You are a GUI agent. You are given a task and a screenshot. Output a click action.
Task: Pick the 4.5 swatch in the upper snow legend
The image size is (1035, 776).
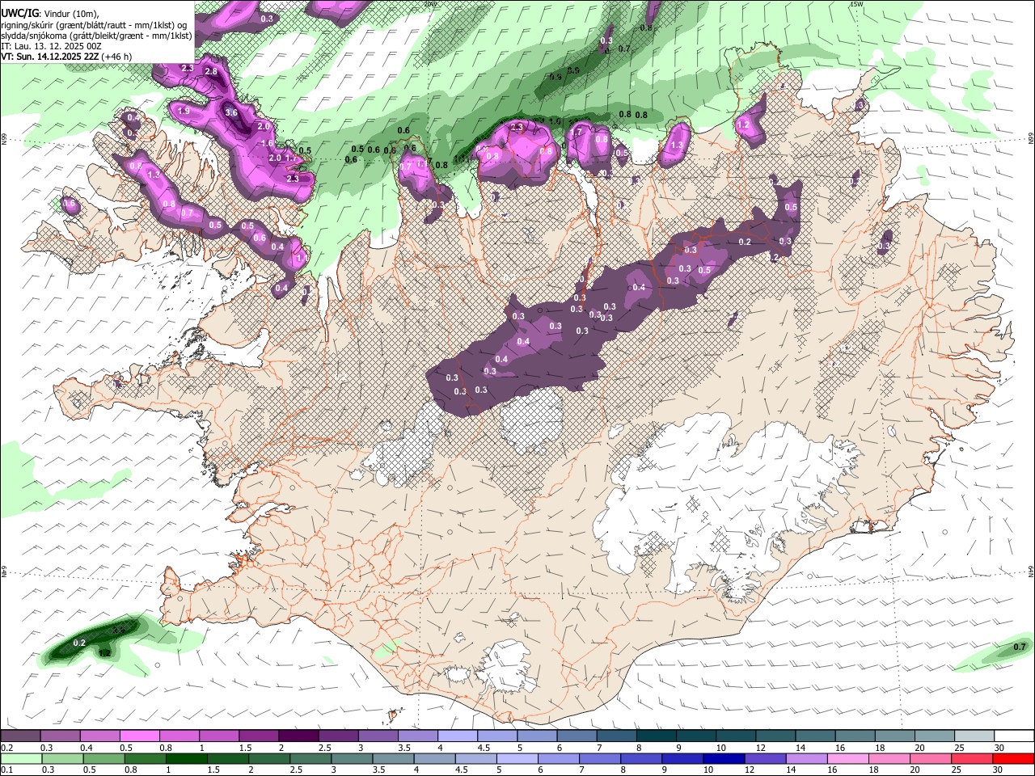(x=496, y=736)
